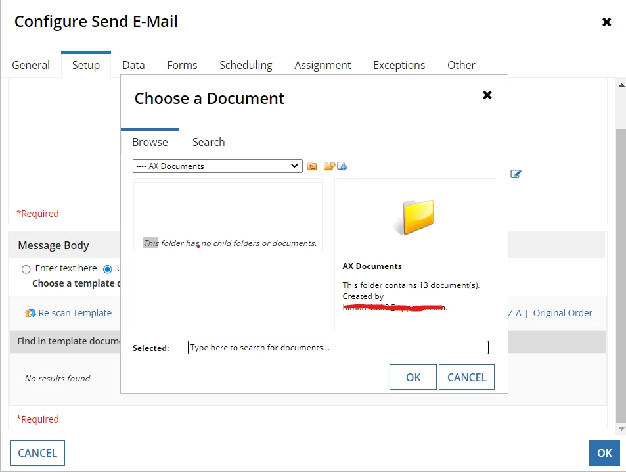
Task: Close the Configure Send E-Mail window
Action: coord(606,22)
